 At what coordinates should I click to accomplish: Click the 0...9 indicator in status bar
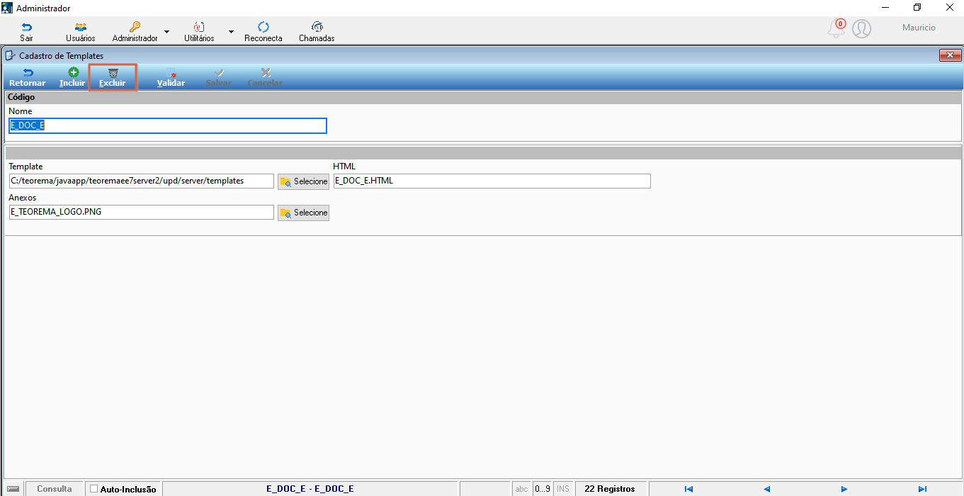click(x=543, y=489)
